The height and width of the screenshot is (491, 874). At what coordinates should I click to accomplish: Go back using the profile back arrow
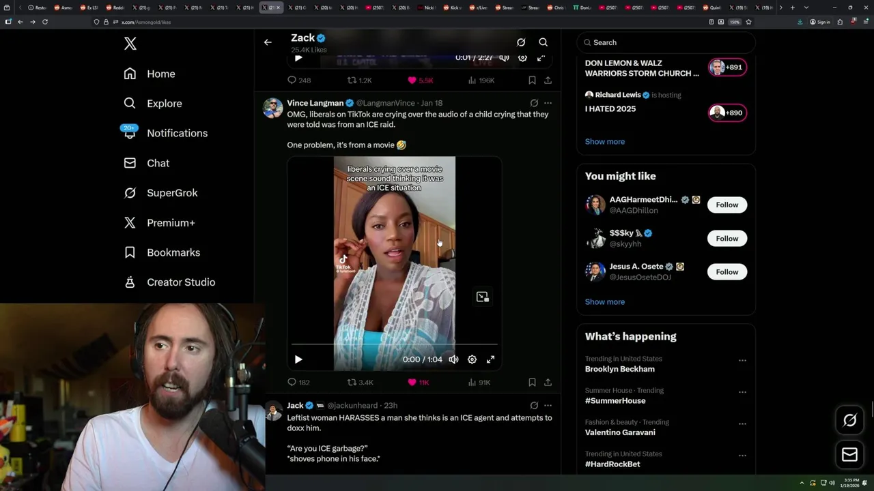(x=268, y=42)
